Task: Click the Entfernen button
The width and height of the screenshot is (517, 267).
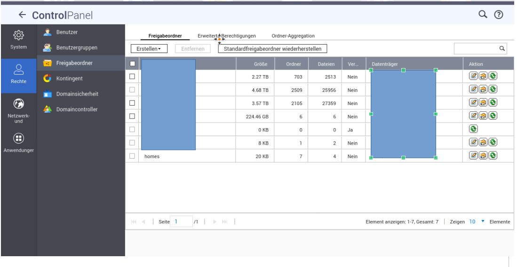Action: (x=192, y=49)
